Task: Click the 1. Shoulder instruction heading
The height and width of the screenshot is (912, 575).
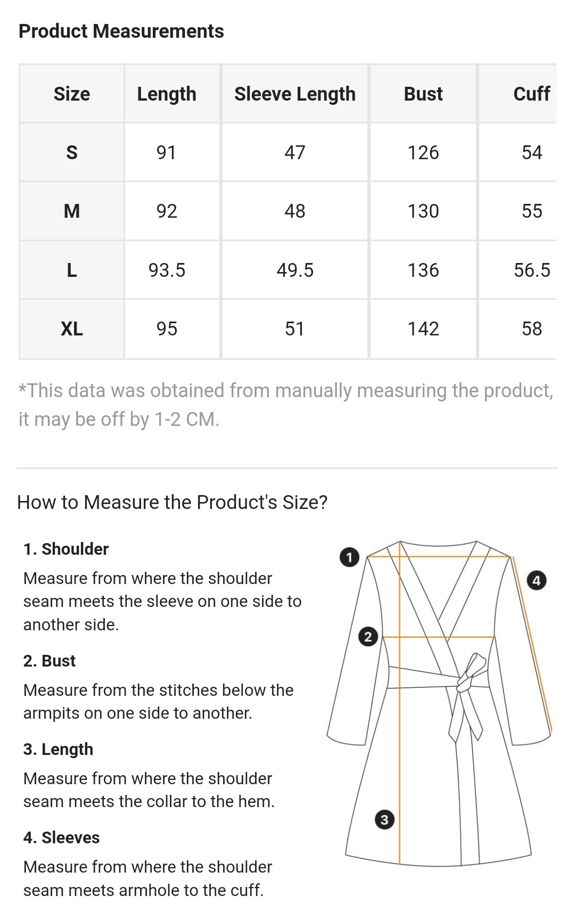Action: click(66, 549)
